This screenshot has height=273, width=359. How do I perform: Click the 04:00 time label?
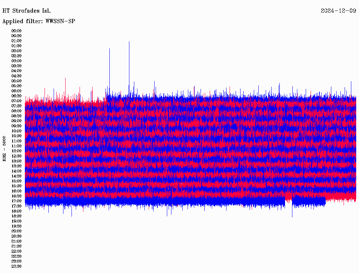click(16, 71)
